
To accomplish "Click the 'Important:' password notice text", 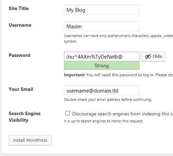I will (118, 75).
